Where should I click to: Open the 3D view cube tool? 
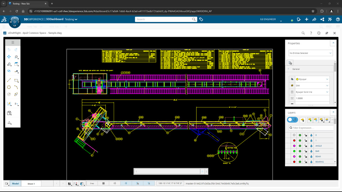tap(16, 64)
